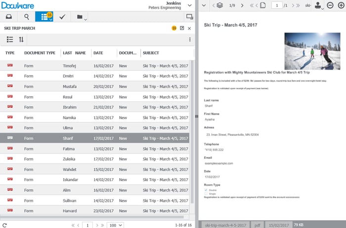Expand the Jenkins user account menu
The image size is (346, 228).
190,4
